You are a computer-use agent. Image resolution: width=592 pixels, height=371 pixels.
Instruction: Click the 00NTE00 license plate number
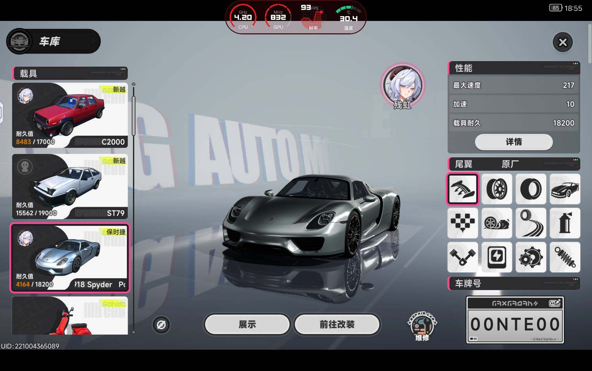click(x=515, y=324)
